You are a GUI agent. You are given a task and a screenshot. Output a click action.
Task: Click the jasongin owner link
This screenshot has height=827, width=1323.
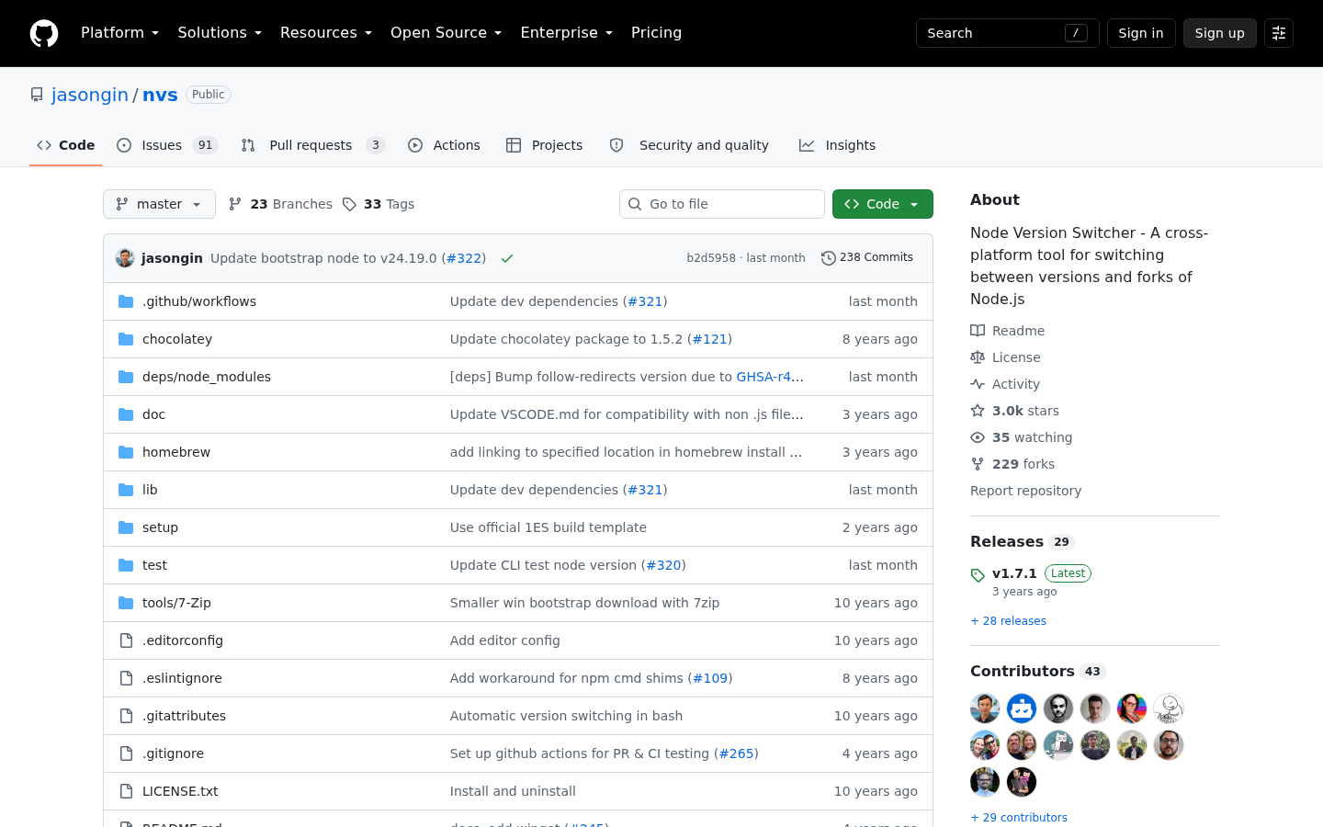coord(90,95)
